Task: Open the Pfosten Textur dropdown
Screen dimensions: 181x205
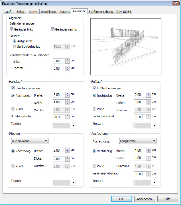Action: [64, 182]
